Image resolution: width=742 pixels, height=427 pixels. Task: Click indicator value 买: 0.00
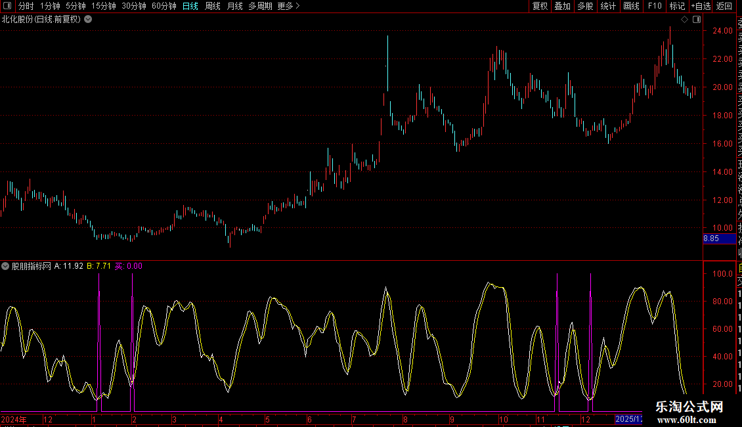(128, 266)
